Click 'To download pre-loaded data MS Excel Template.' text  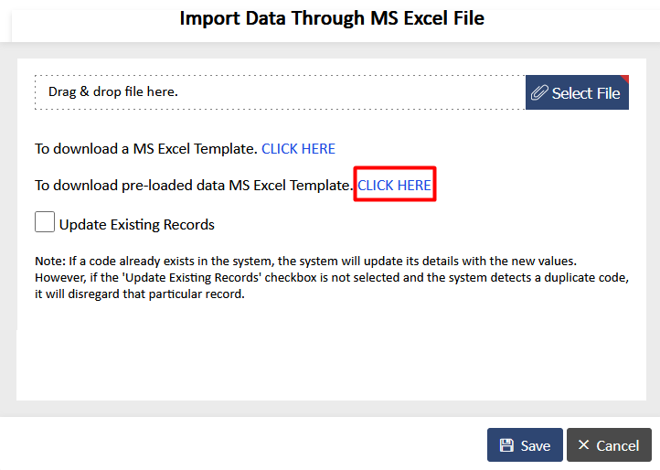[194, 186]
